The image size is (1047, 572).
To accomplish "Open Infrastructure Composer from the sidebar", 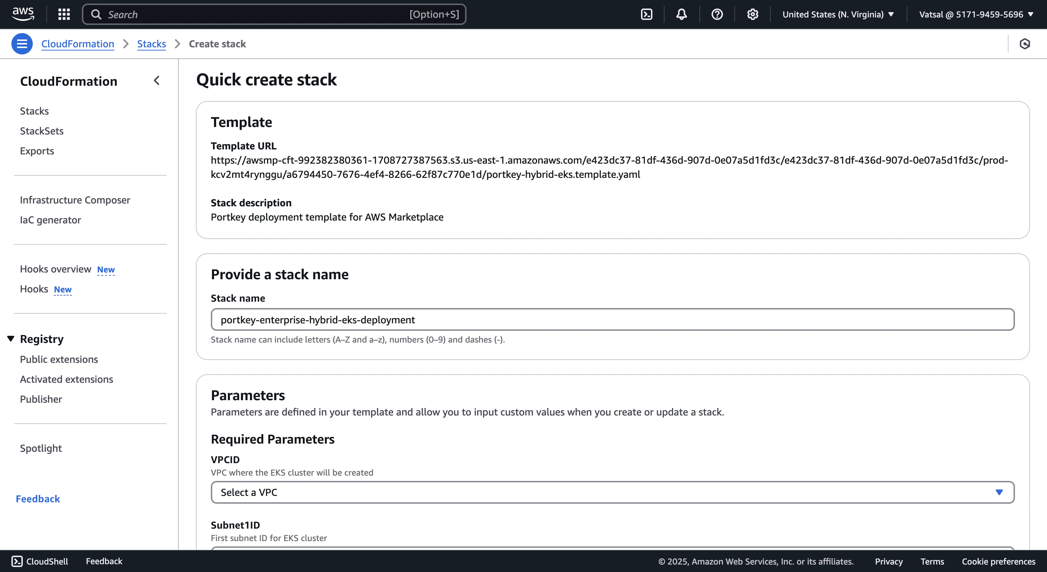I will 75,200.
